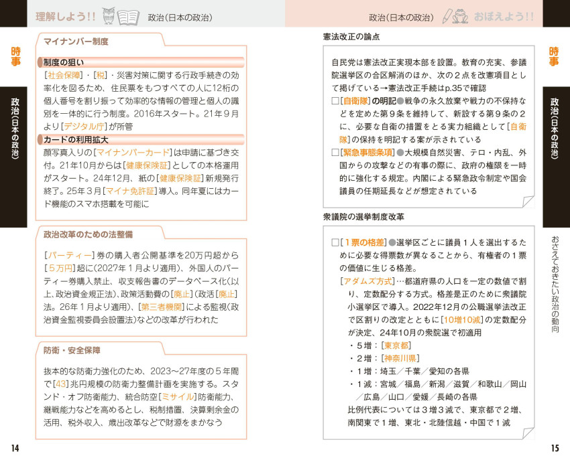Click the 防衛・安全保障 box heading
The image size is (570, 466).
click(72, 350)
